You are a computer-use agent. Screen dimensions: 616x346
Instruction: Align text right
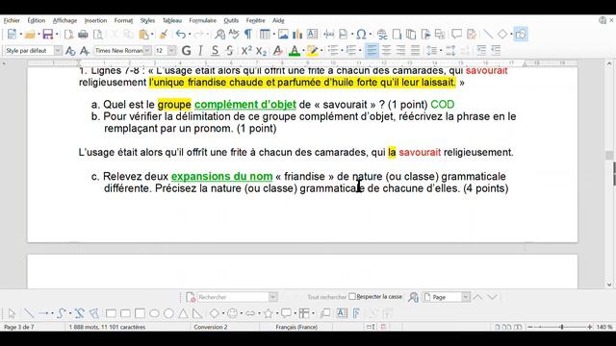coord(400,51)
